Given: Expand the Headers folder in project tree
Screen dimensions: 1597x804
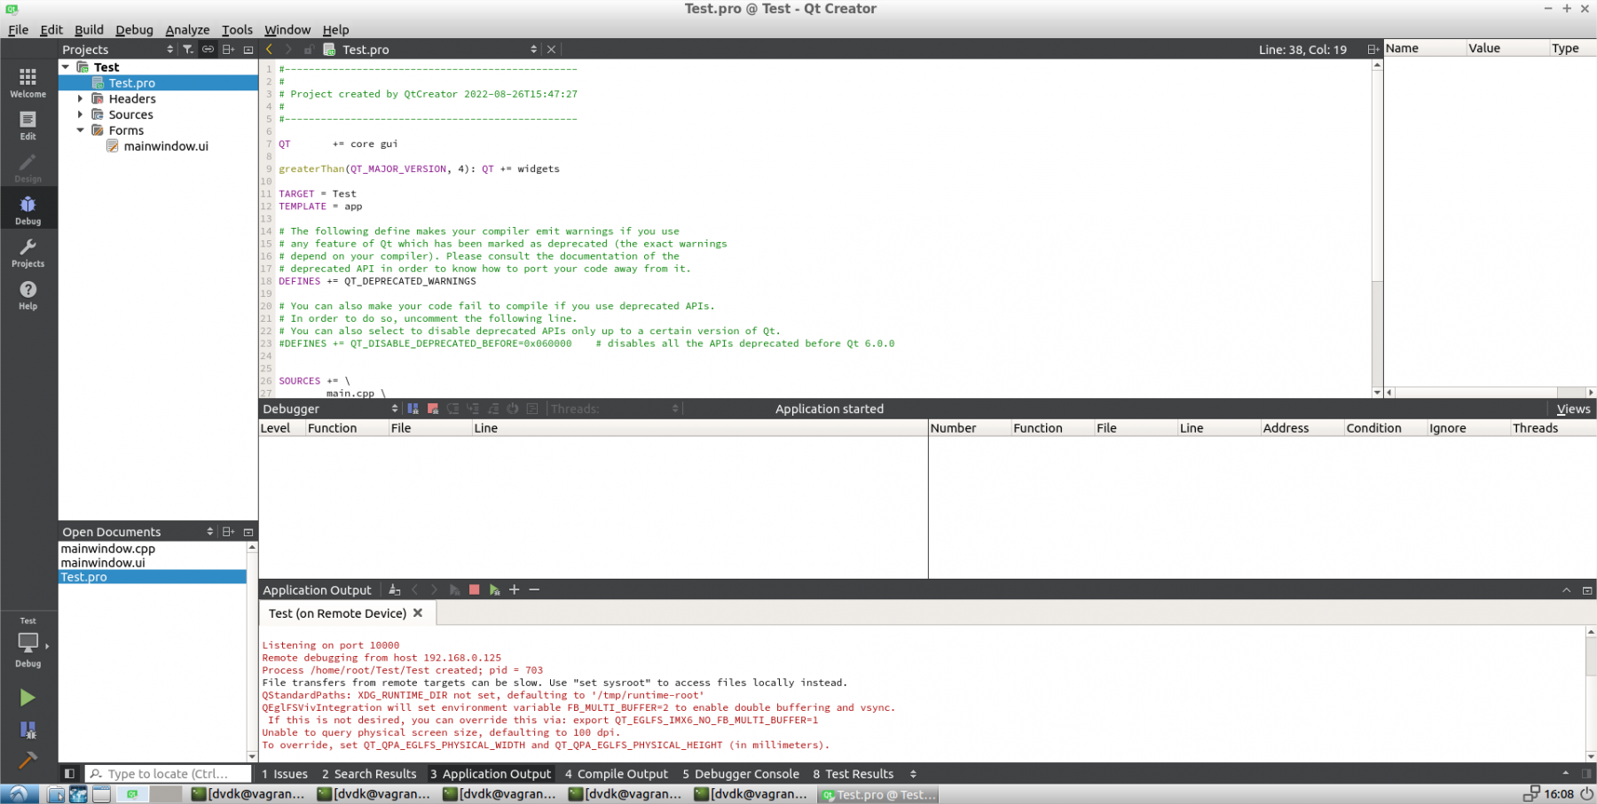Looking at the screenshot, I should coord(80,98).
